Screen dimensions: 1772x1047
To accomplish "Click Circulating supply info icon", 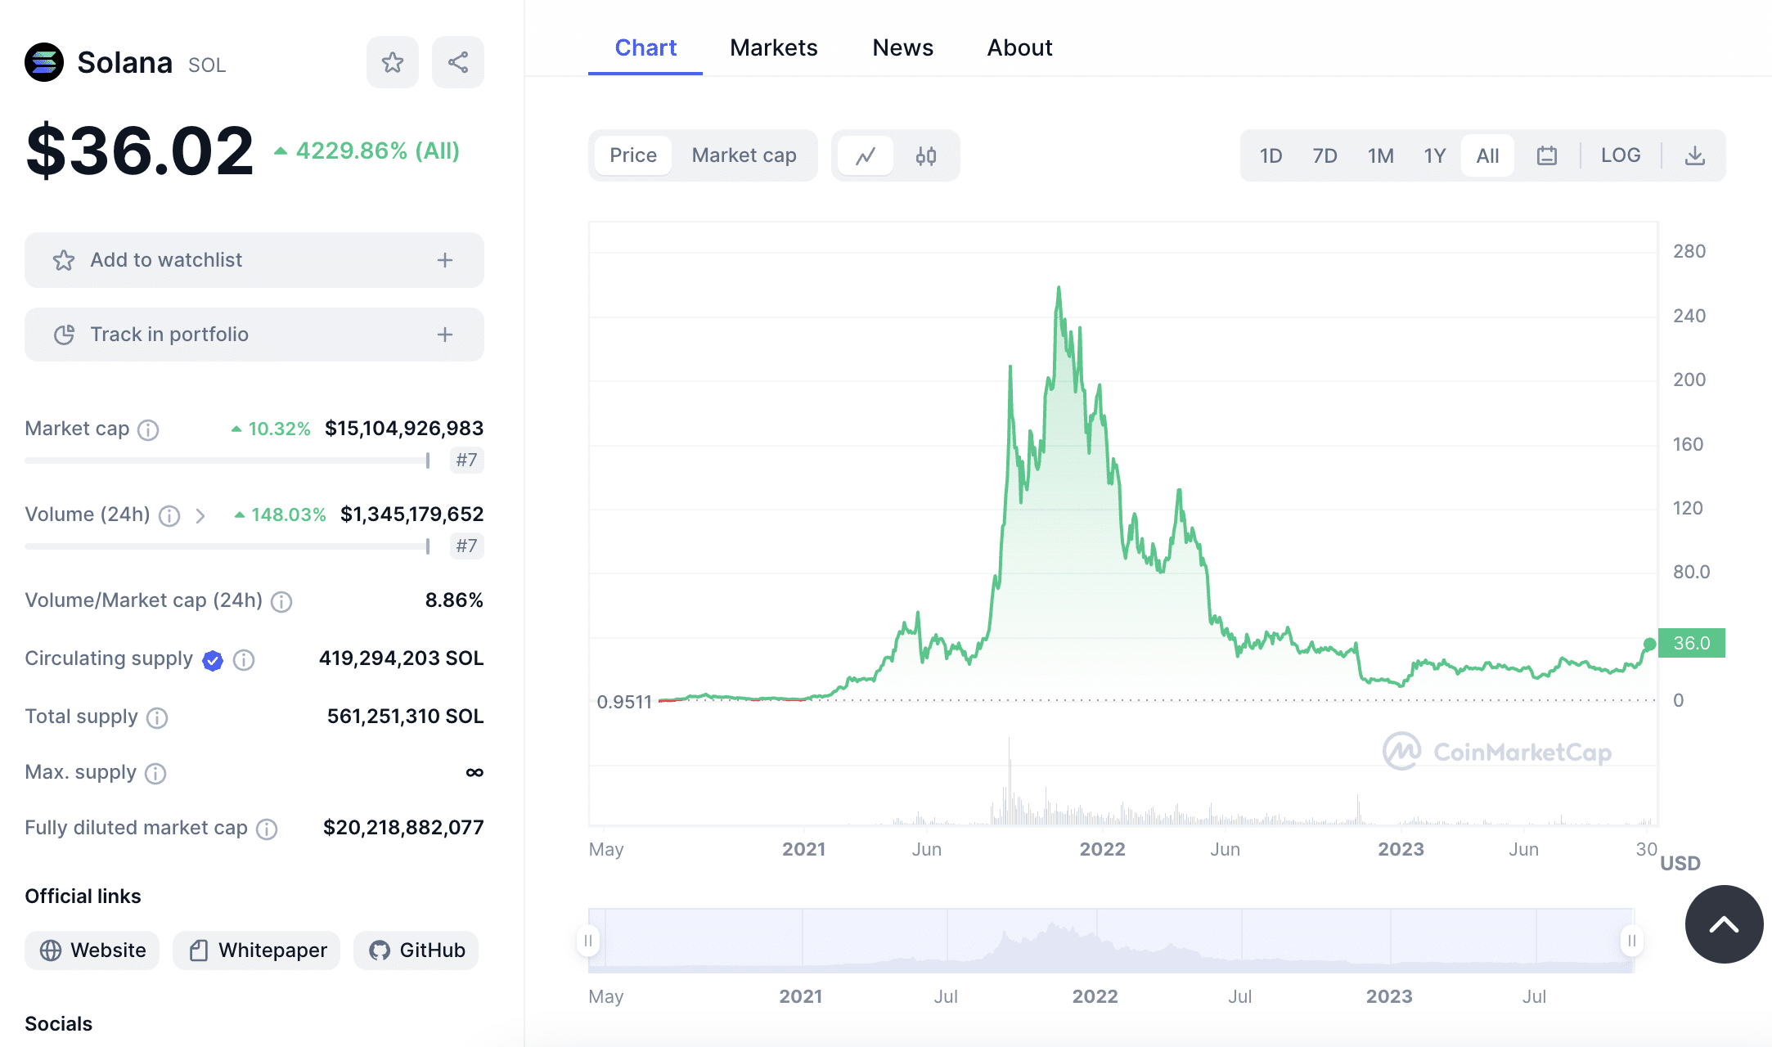I will click(244, 659).
